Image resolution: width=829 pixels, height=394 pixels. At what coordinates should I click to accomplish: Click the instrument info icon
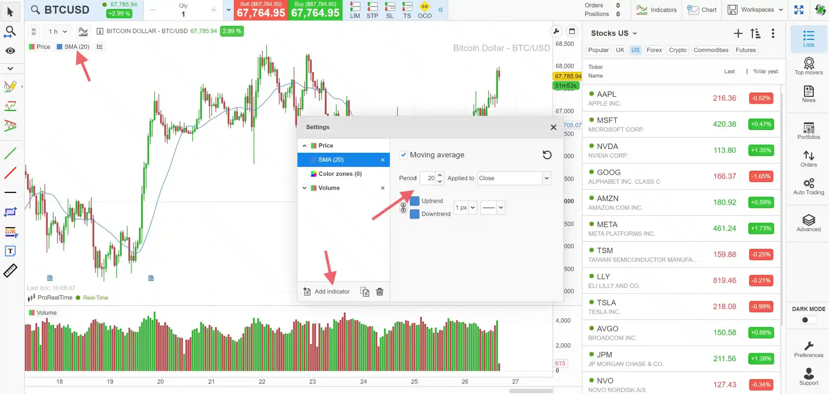click(x=100, y=31)
